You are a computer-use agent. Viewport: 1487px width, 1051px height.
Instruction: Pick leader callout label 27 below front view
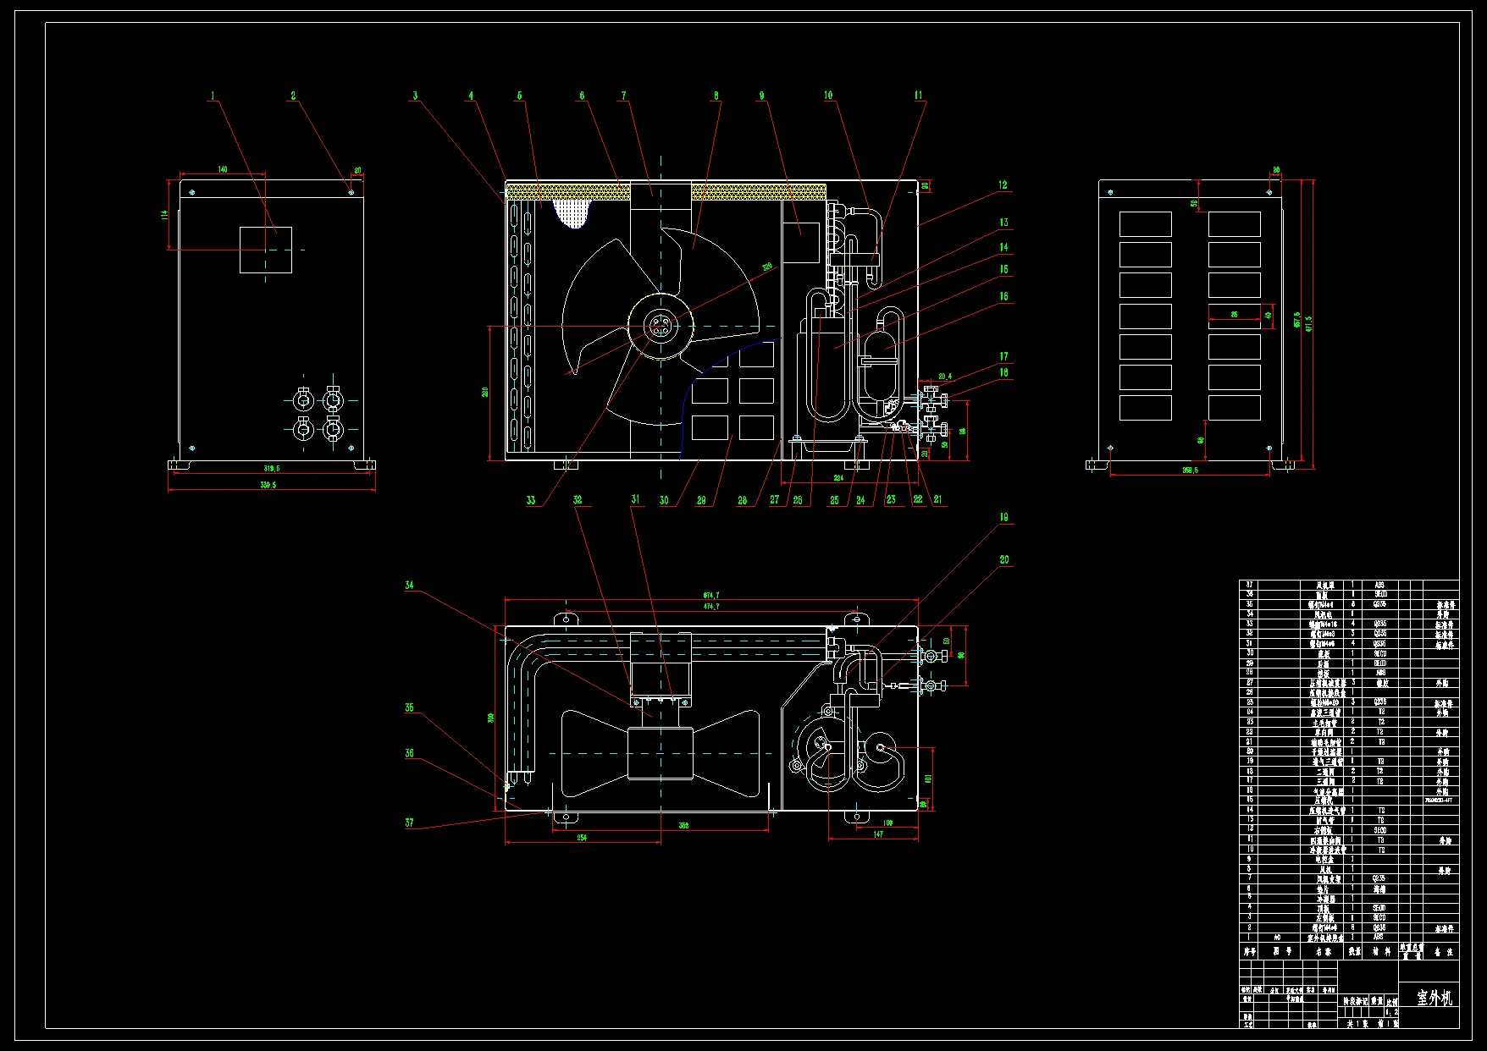coord(774,501)
